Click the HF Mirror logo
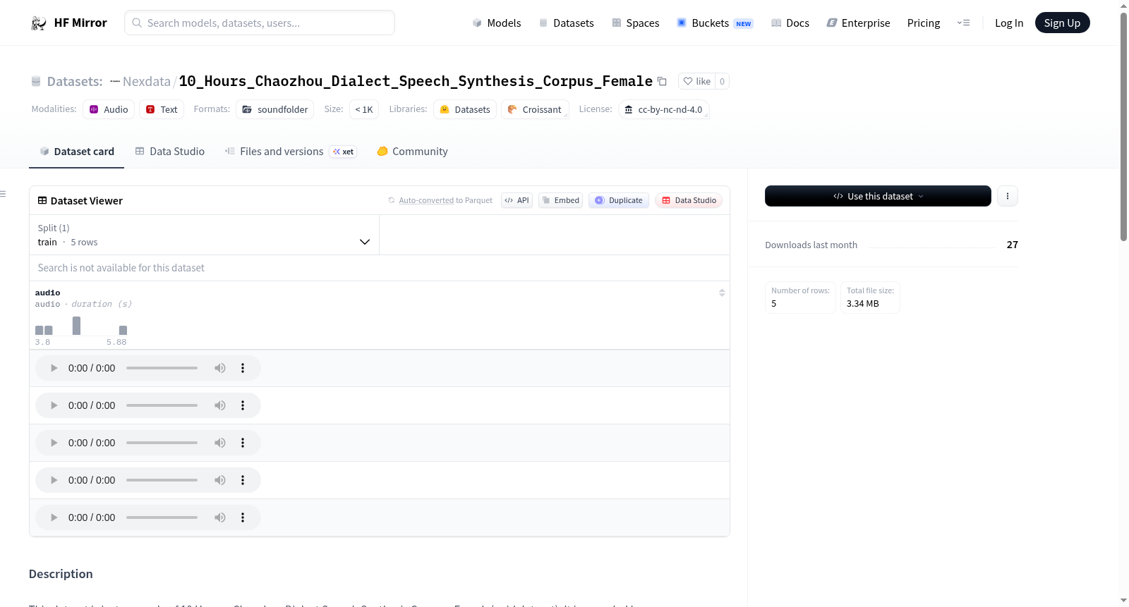 tap(68, 23)
